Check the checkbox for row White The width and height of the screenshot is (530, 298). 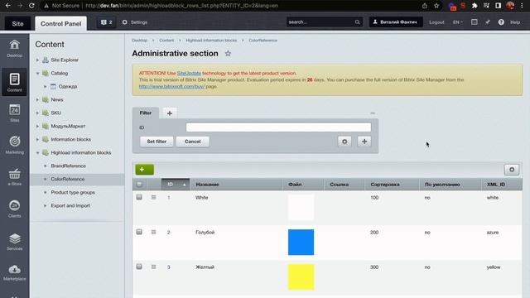tap(139, 197)
